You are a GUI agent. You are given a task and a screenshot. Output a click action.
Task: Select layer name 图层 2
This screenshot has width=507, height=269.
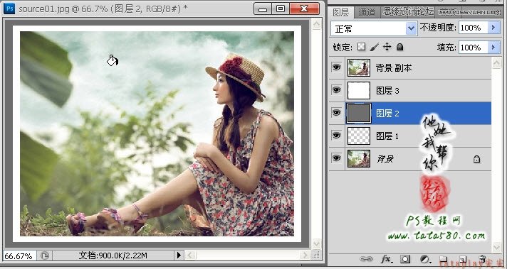tap(387, 114)
